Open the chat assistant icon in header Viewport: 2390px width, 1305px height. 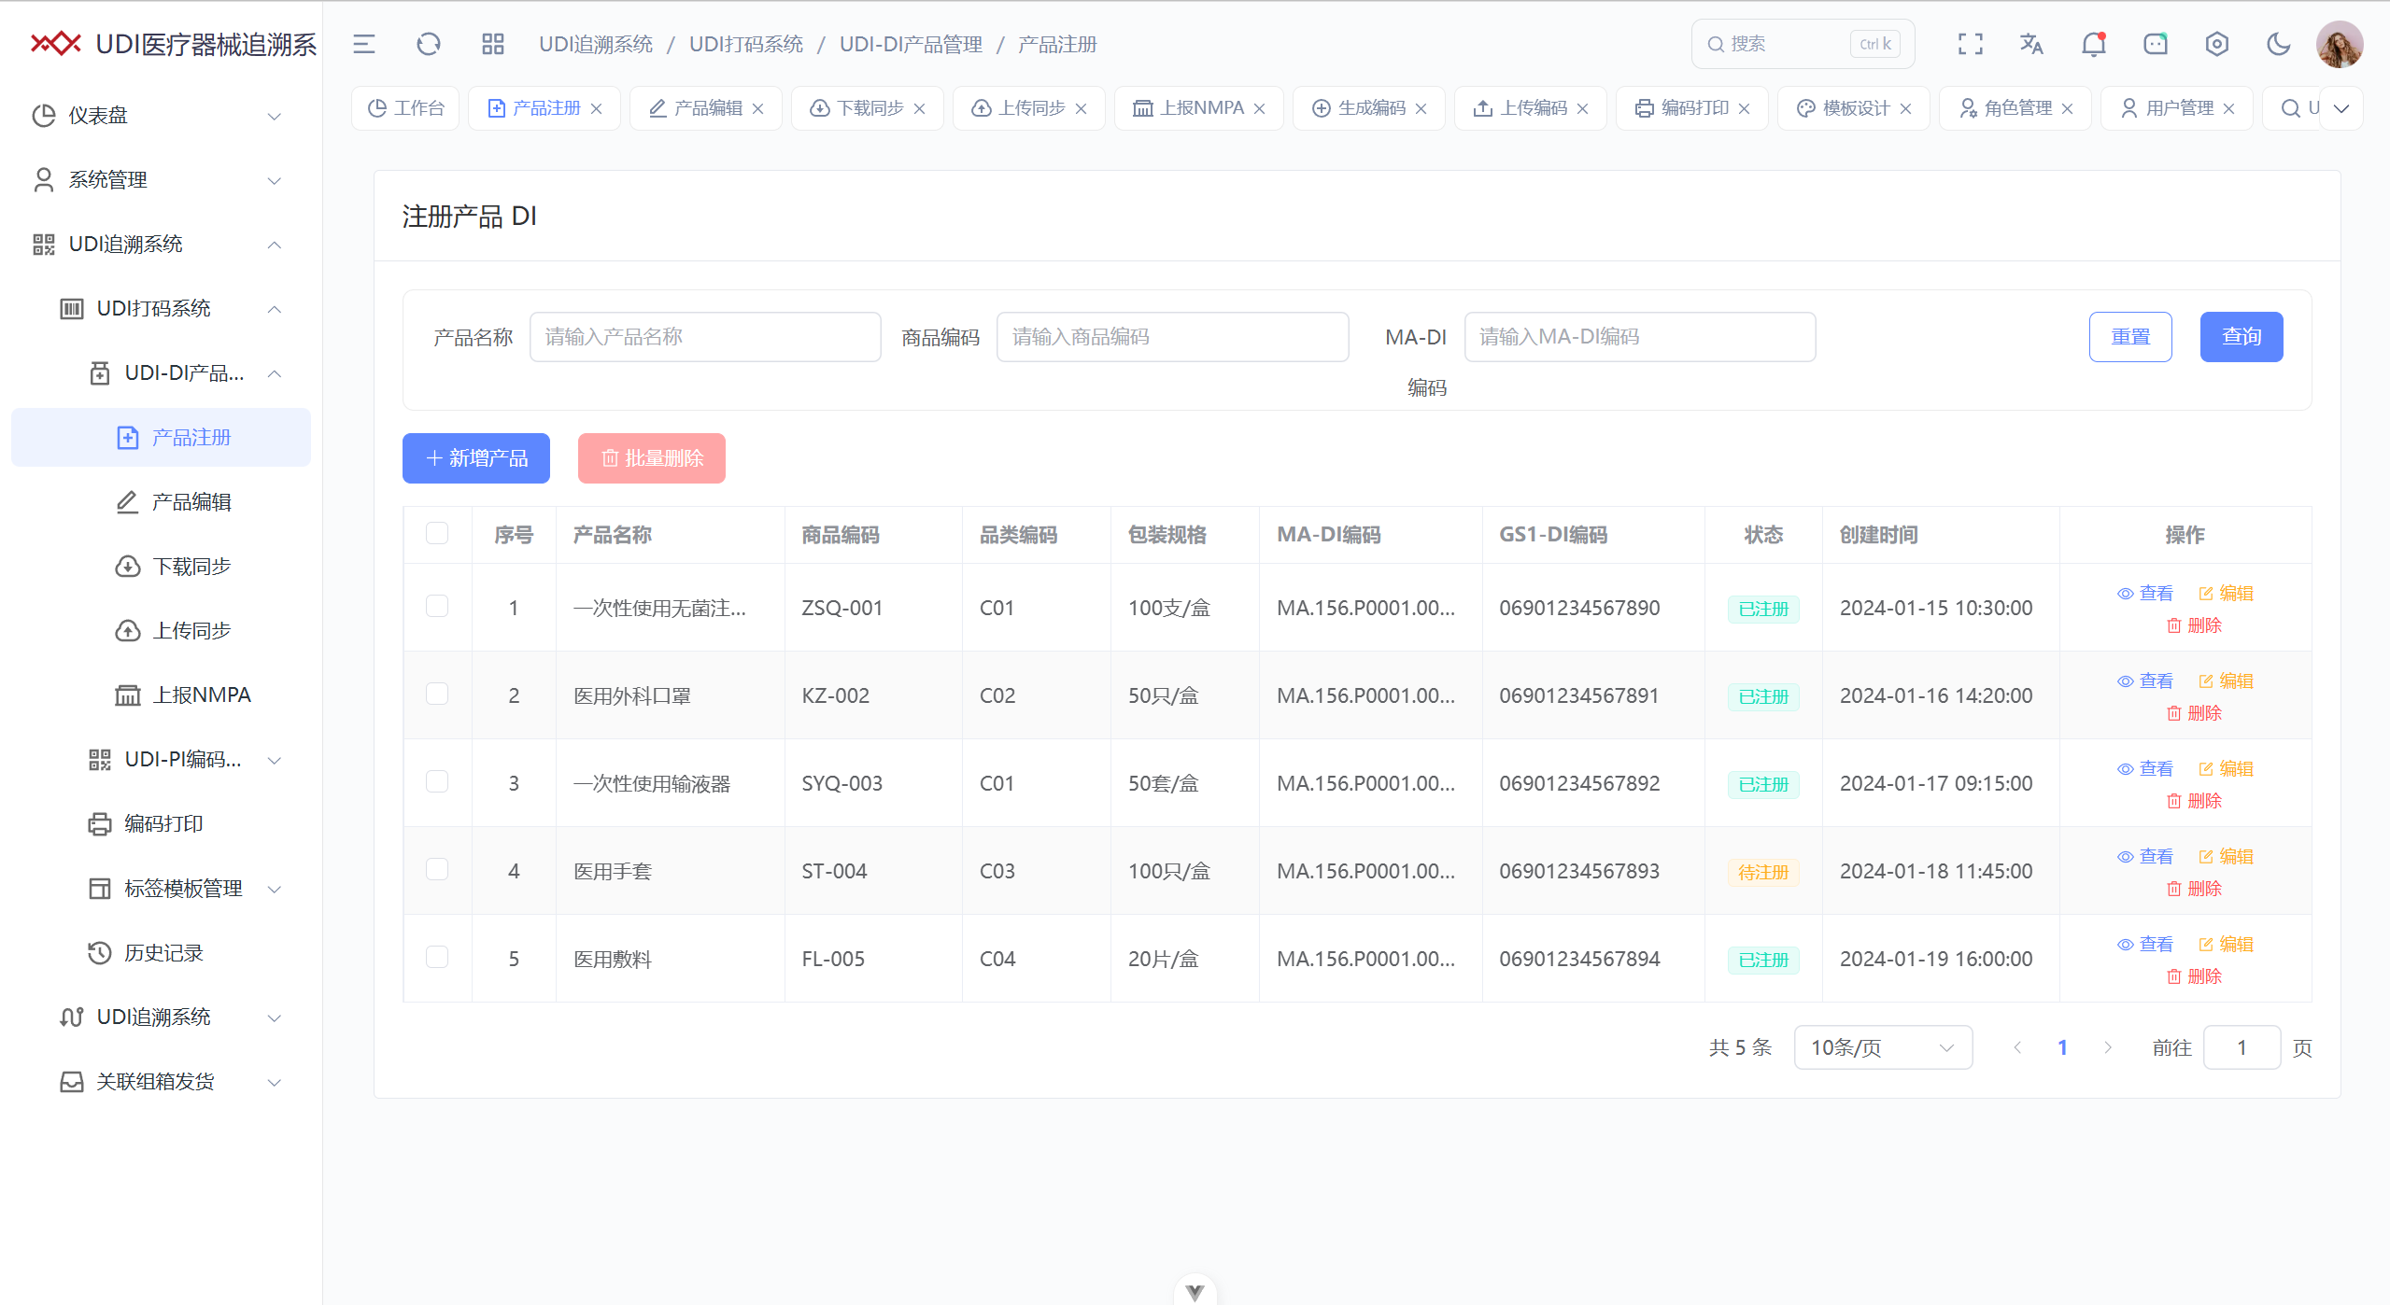point(2156,44)
